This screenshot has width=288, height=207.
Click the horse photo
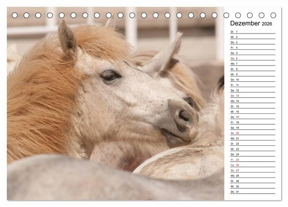115,108
